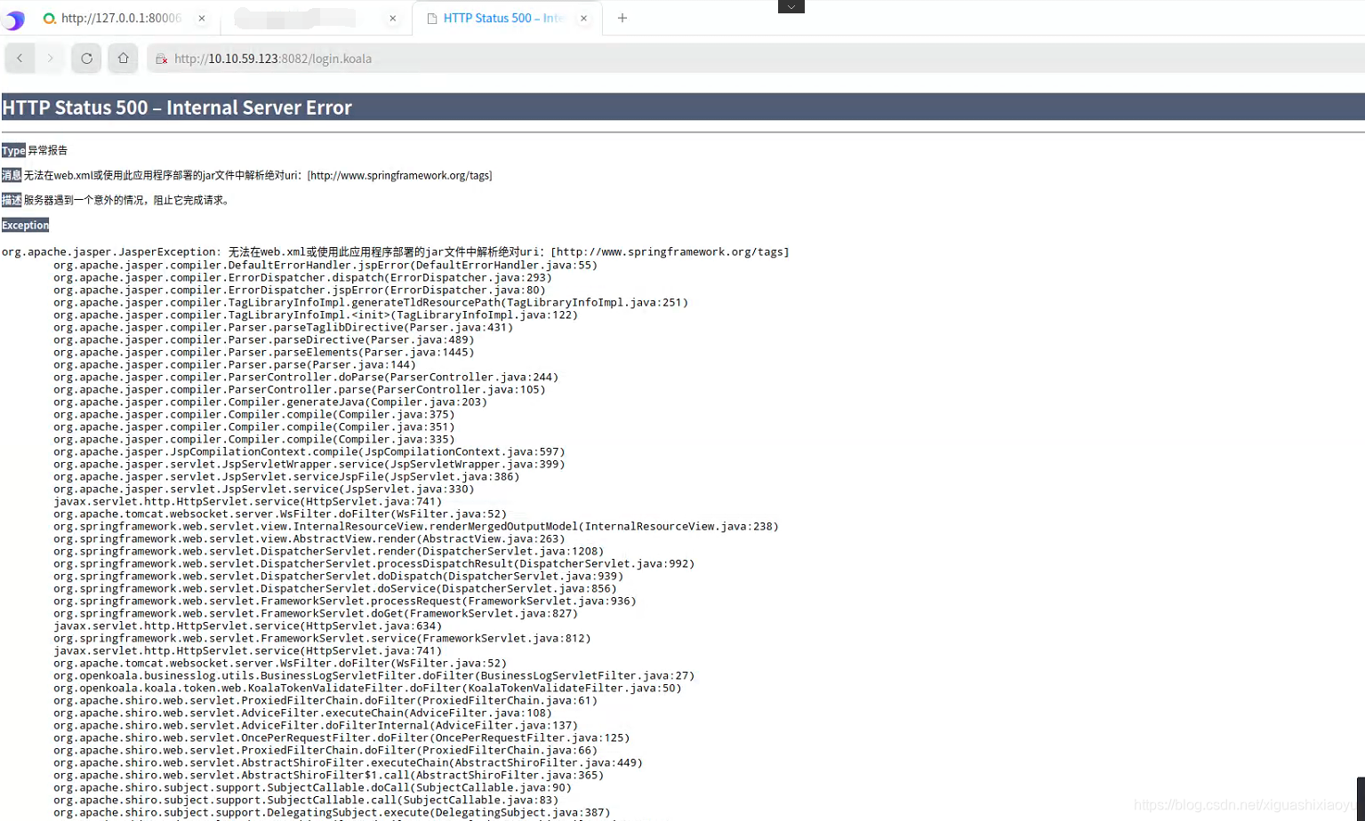The width and height of the screenshot is (1365, 821).
Task: Click the OncePerRequestFilter.doFilter line
Action: click(x=341, y=737)
